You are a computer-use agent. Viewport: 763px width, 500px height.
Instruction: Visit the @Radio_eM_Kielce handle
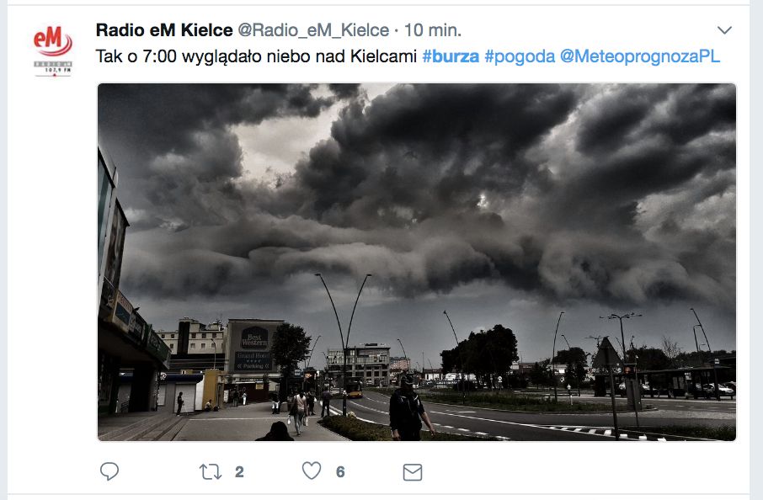pos(313,30)
